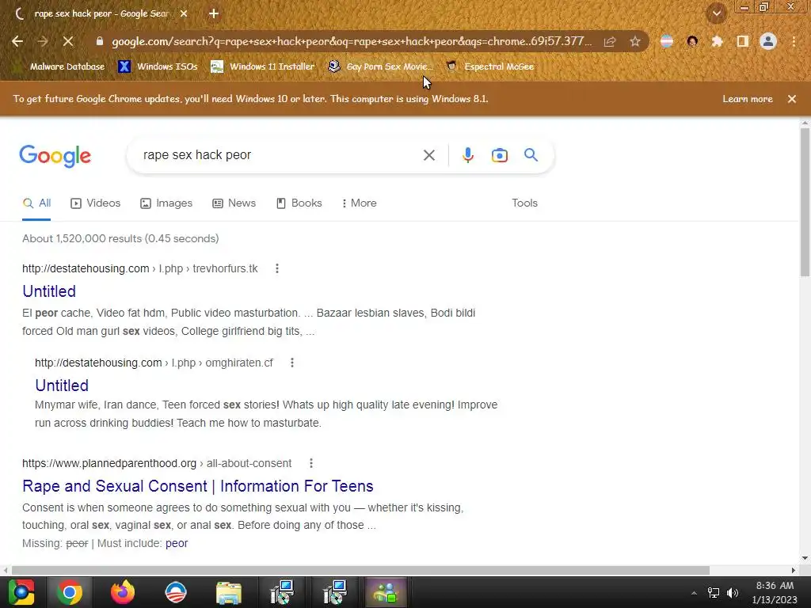Image resolution: width=811 pixels, height=608 pixels.
Task: Stop loading the current page
Action: coord(68,41)
